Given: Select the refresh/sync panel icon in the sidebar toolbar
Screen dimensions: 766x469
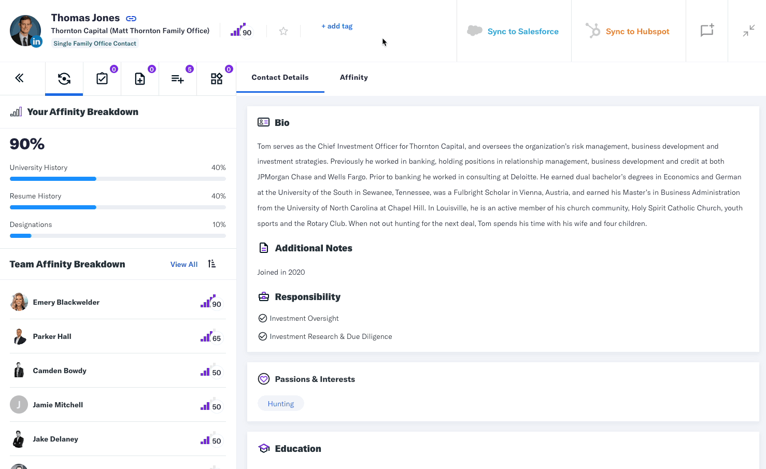Looking at the screenshot, I should (x=64, y=78).
